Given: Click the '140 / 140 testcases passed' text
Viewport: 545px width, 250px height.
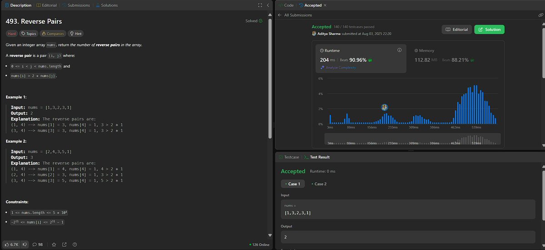Looking at the screenshot, I should coord(354,27).
